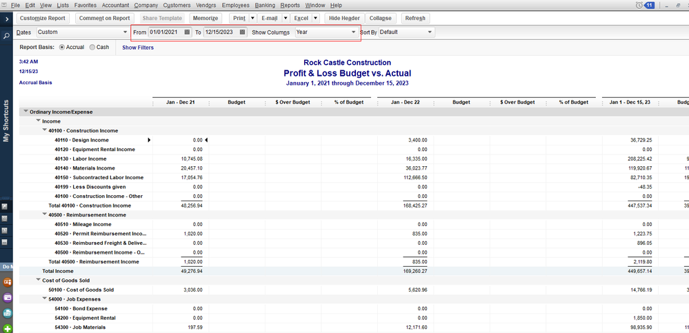
Task: Click the second small gray sidebar icon
Action: [x=5, y=219]
